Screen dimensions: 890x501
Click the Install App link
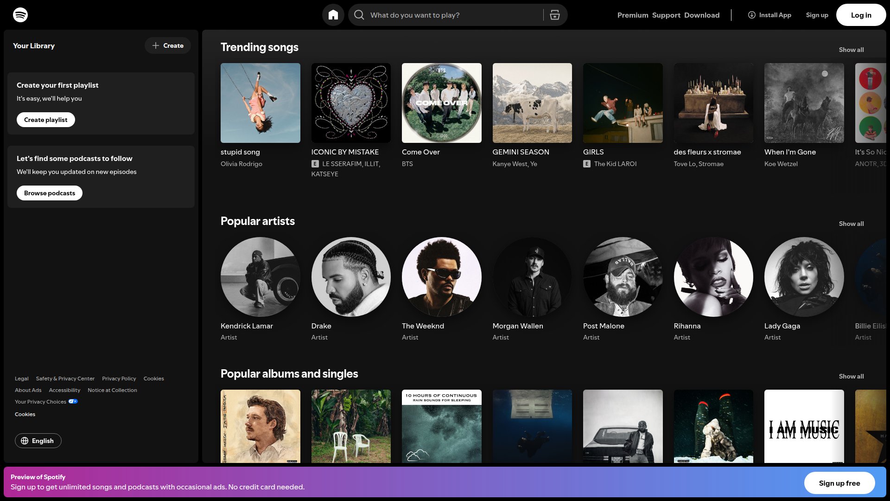tap(769, 15)
